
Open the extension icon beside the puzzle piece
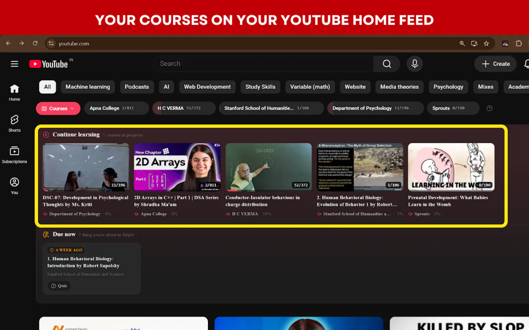(x=505, y=43)
